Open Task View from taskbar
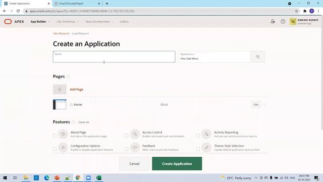The image size is (323, 182). (15, 177)
